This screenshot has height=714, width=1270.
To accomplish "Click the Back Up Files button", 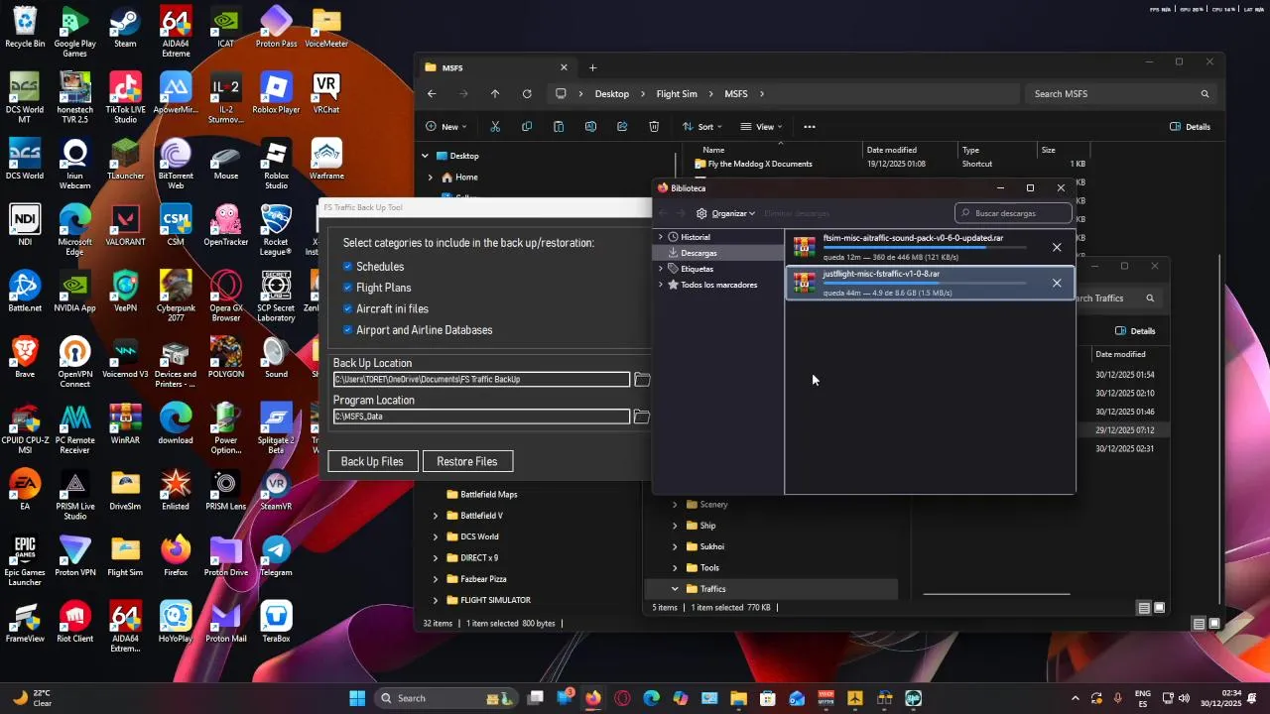I will click(x=372, y=461).
